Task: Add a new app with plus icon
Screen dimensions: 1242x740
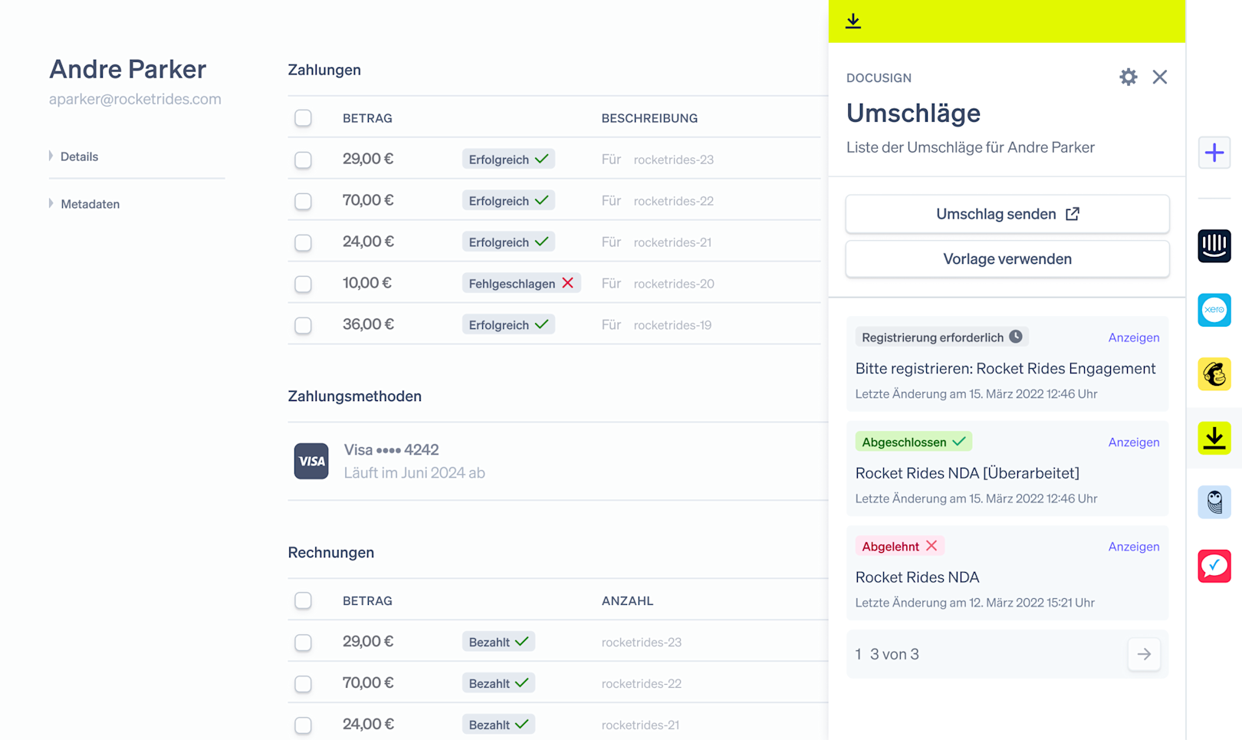Action: 1214,153
